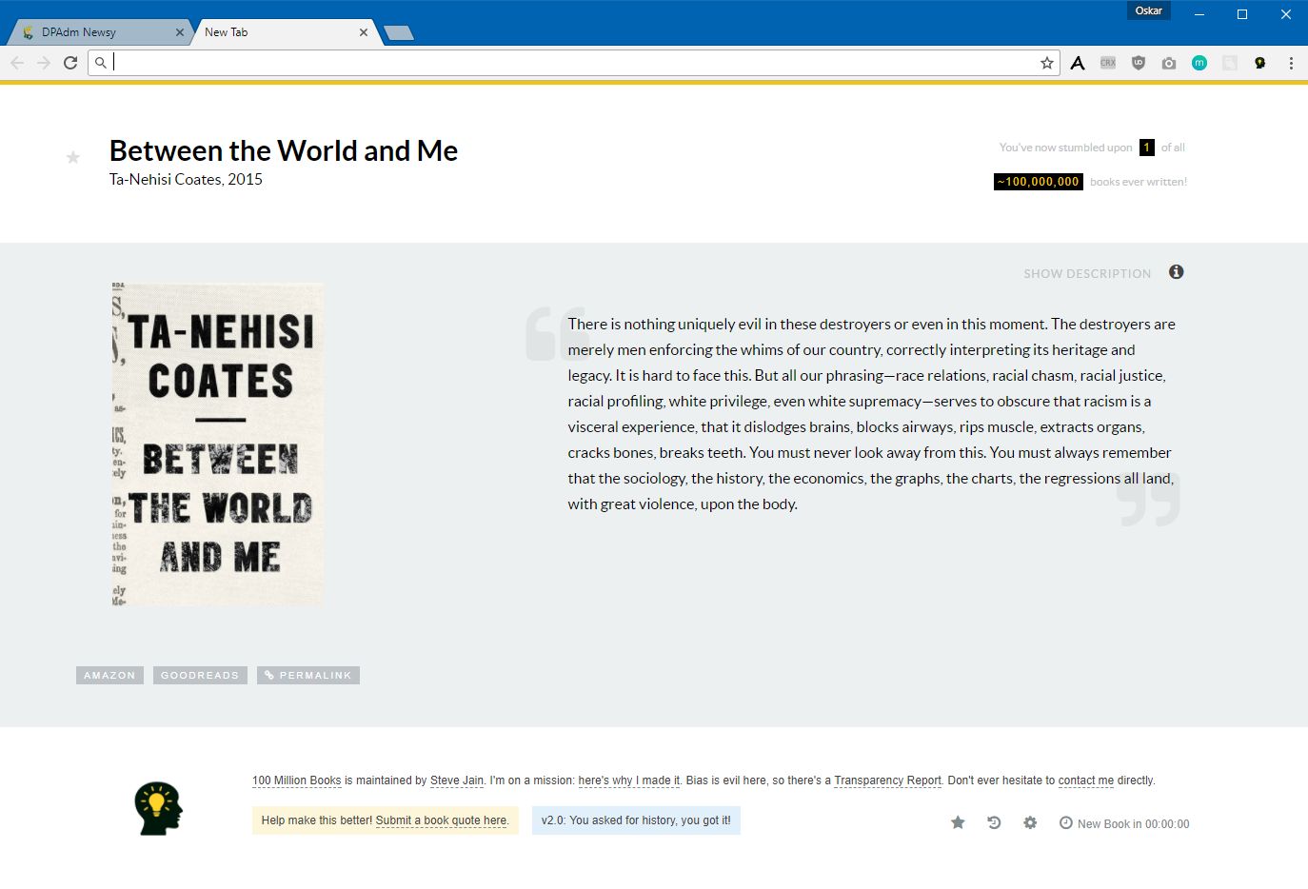Visit the Steve Jain link

(457, 780)
